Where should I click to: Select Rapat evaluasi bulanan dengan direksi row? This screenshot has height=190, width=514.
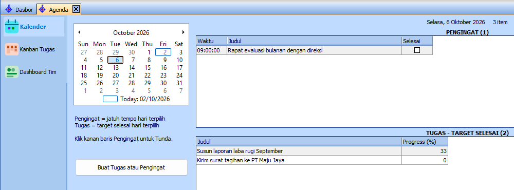pos(315,50)
